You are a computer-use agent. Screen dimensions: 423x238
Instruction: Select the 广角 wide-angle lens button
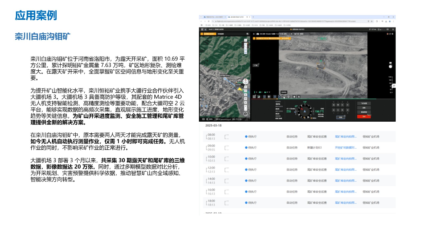click(256, 65)
